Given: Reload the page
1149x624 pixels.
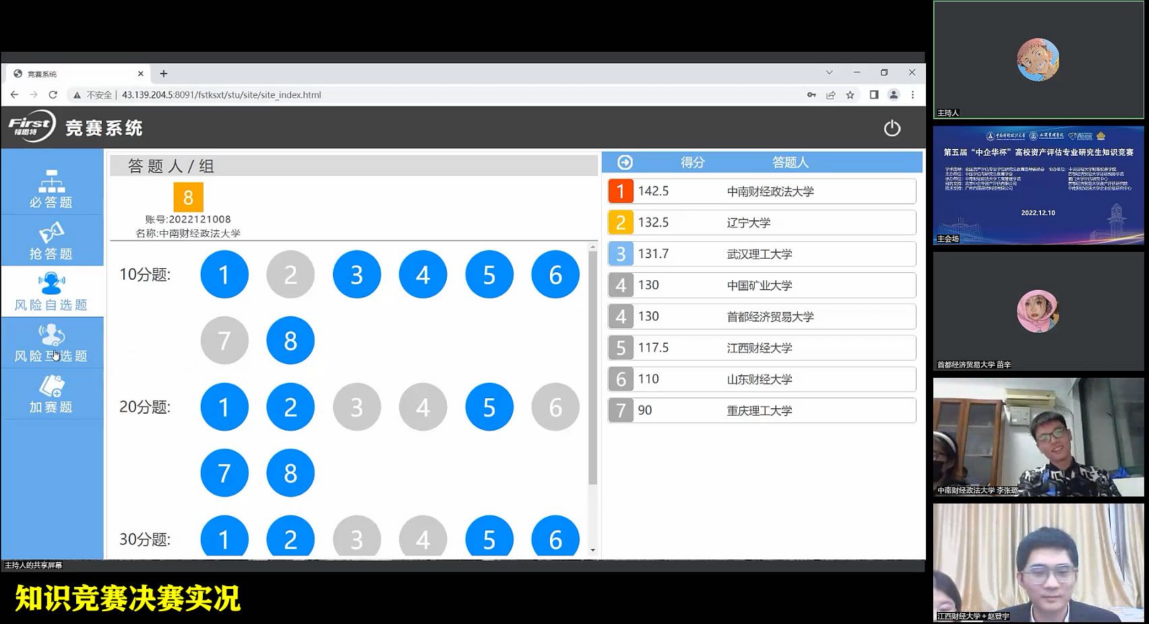Looking at the screenshot, I should point(53,95).
